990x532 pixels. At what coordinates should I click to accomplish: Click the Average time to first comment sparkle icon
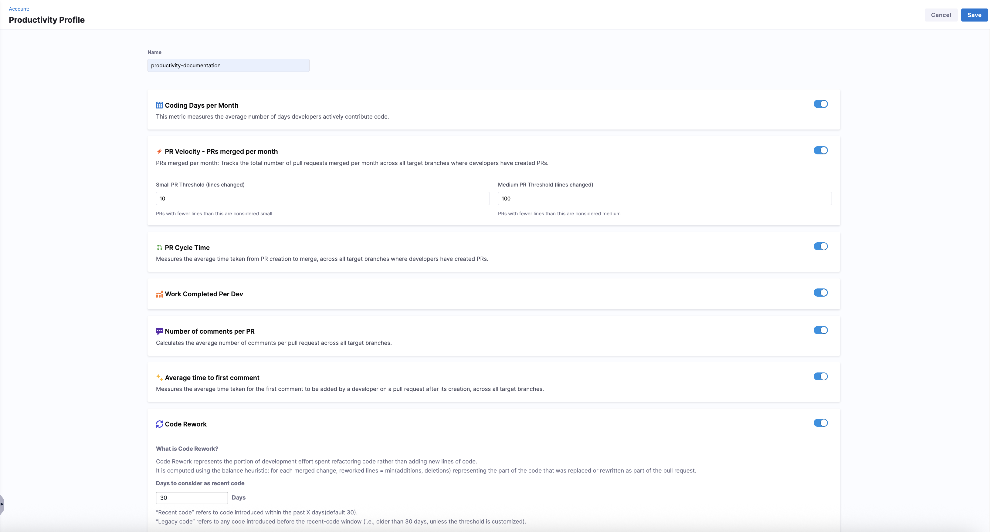(x=159, y=378)
